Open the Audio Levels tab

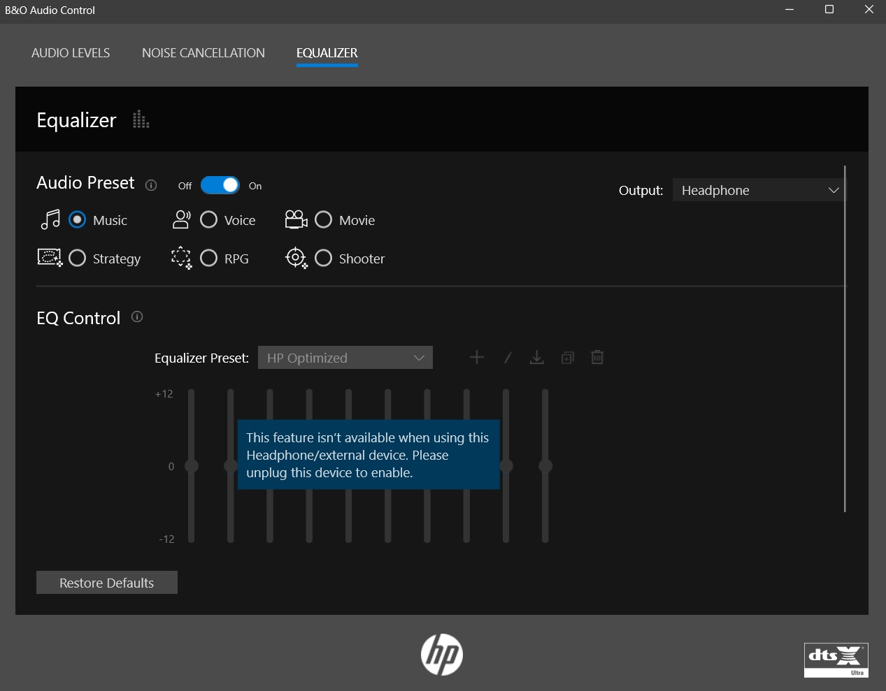click(x=70, y=52)
